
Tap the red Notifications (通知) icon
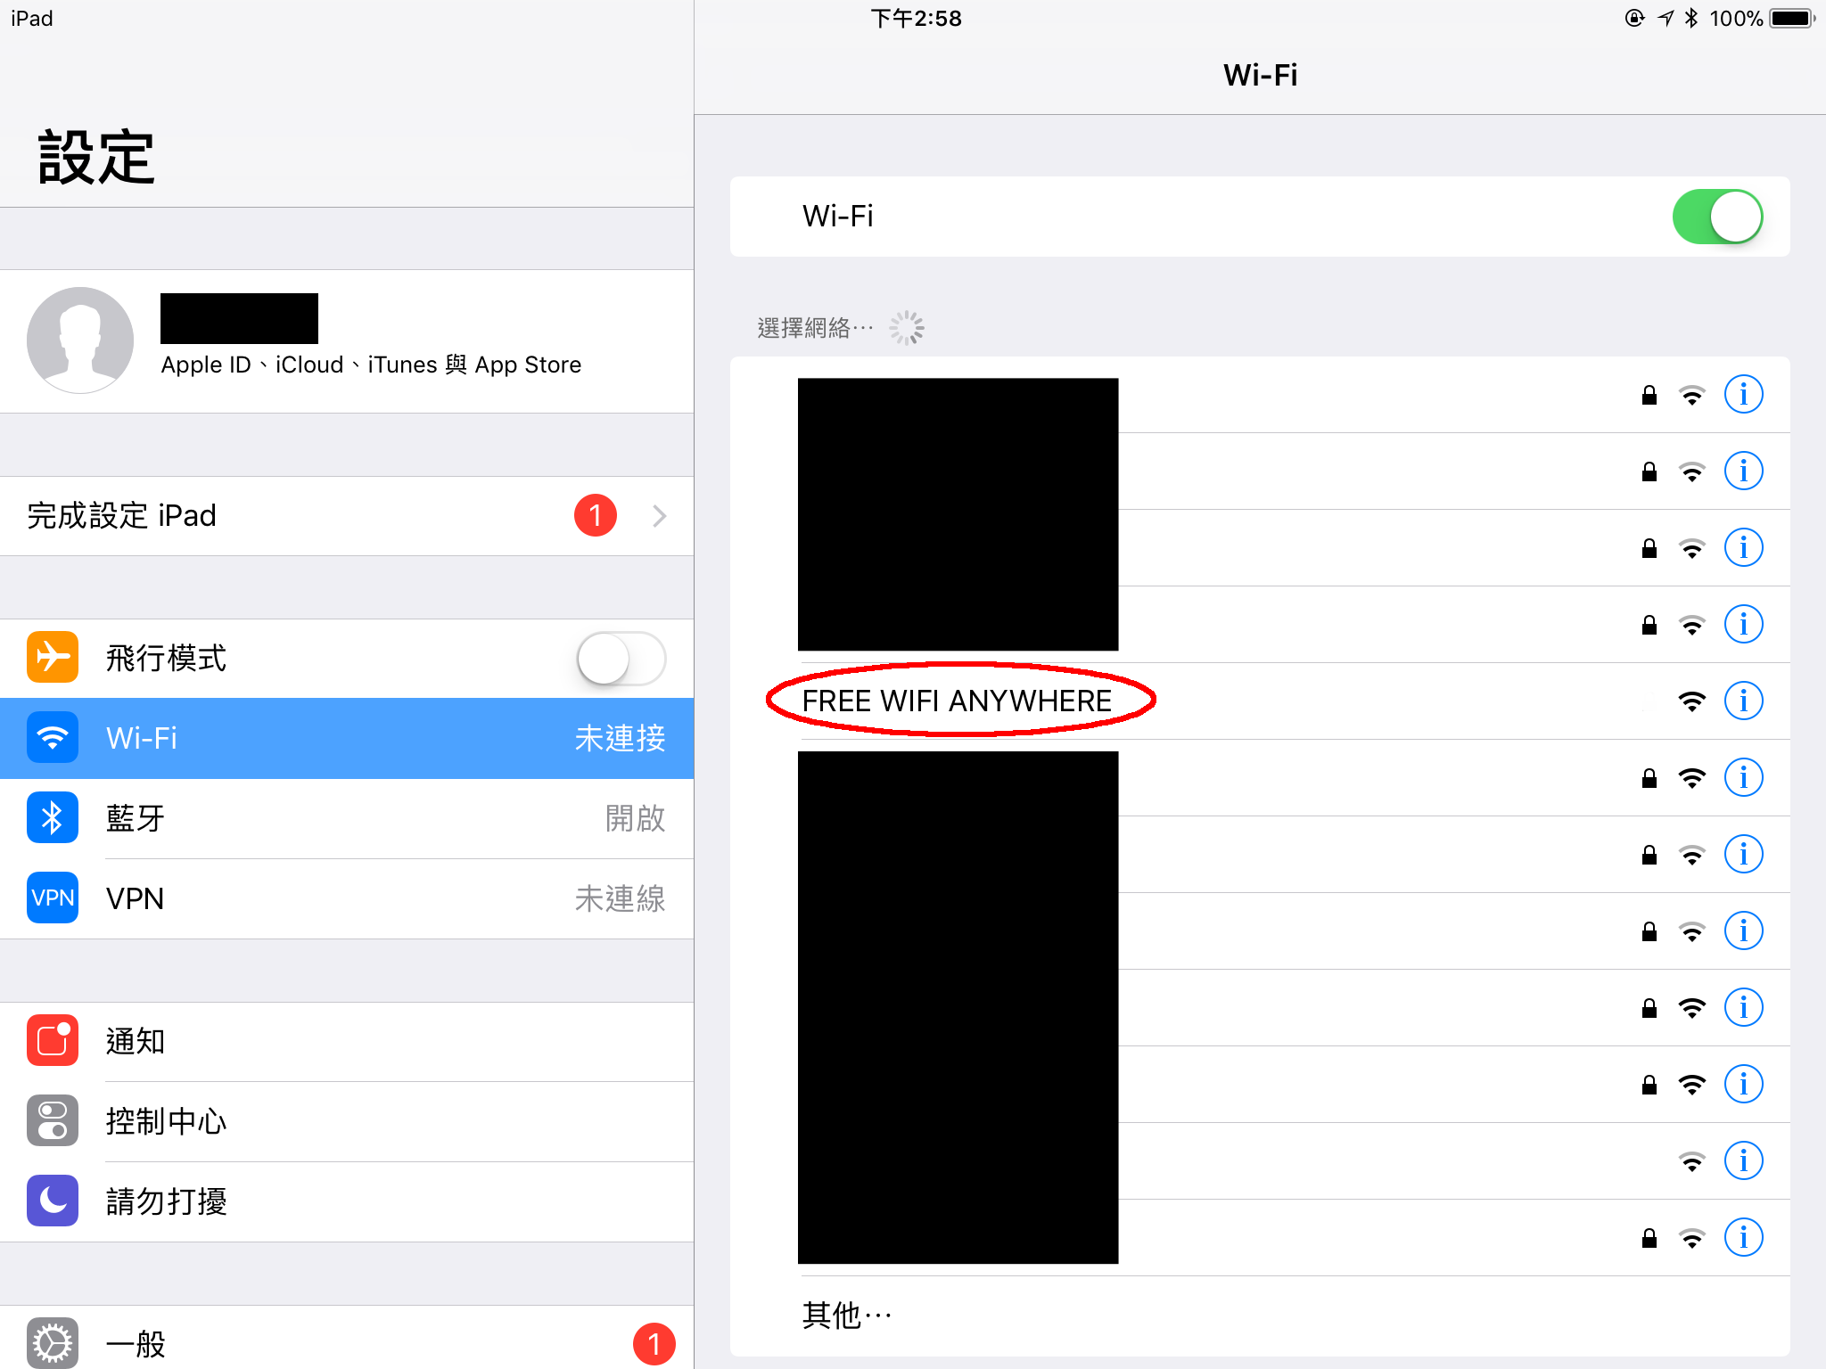point(53,1040)
